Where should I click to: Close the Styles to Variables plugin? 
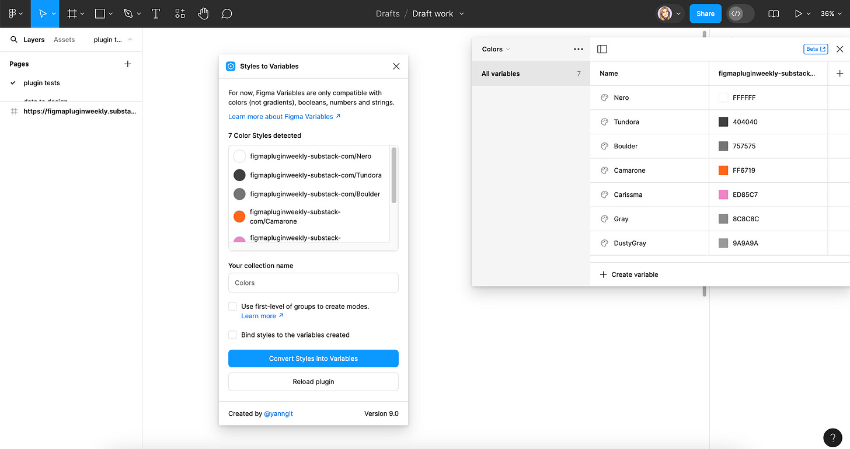[396, 66]
